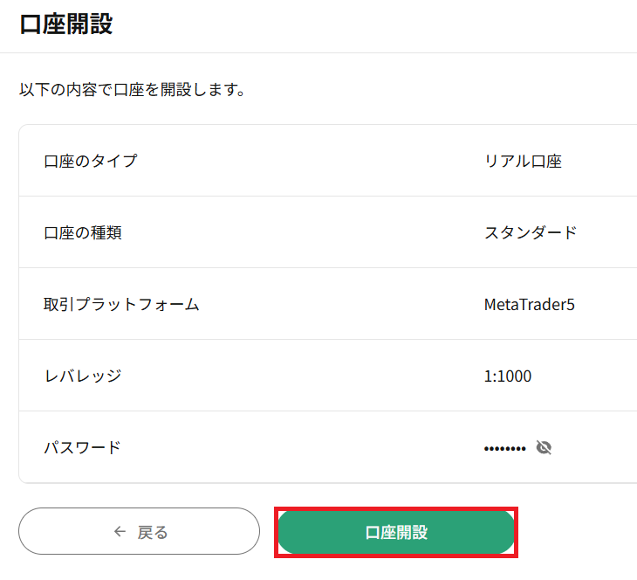Click the パスワード label
This screenshot has height=580, width=637.
tap(83, 447)
